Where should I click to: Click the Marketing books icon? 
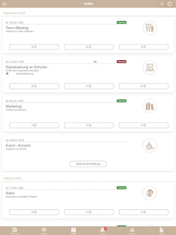pyautogui.click(x=150, y=106)
